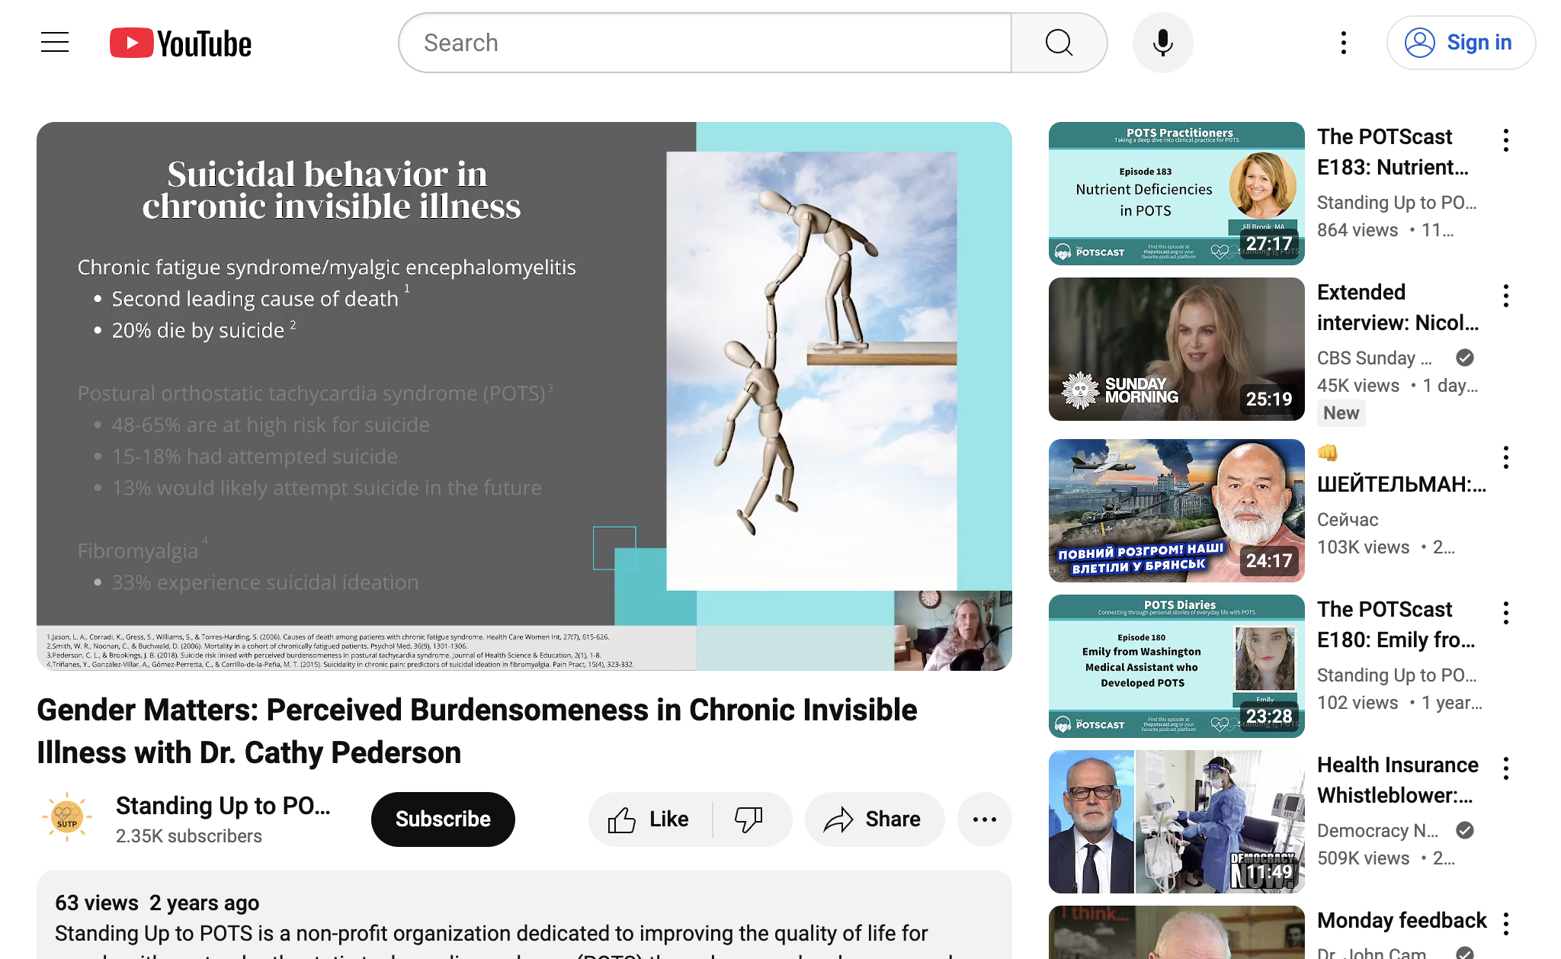Like the video
The image size is (1561, 959).
click(649, 819)
